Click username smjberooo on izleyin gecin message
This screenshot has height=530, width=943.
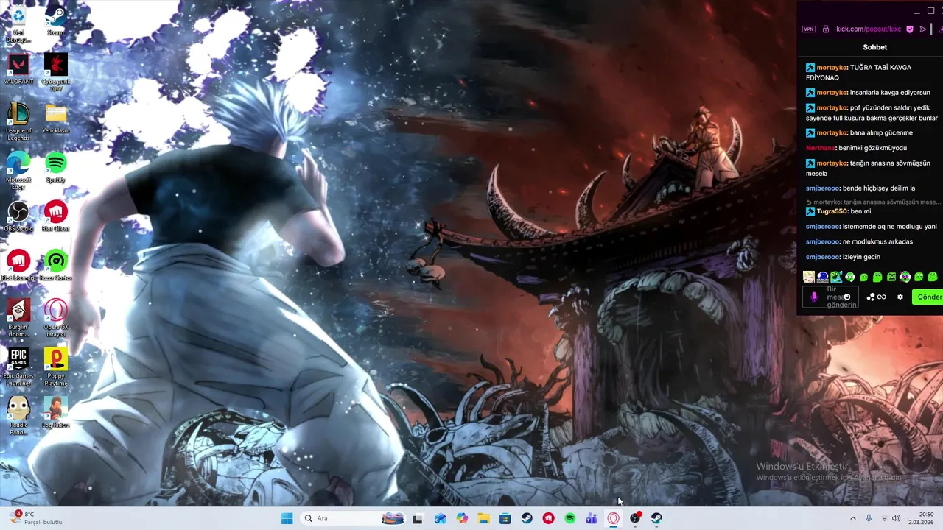[x=822, y=257]
